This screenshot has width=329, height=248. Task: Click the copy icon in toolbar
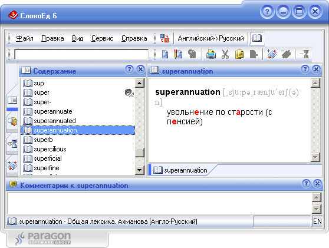click(x=239, y=55)
